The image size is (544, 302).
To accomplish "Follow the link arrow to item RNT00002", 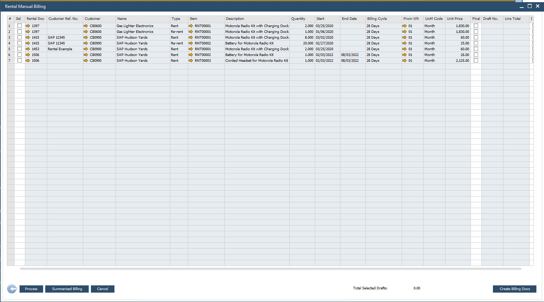I will (191, 43).
